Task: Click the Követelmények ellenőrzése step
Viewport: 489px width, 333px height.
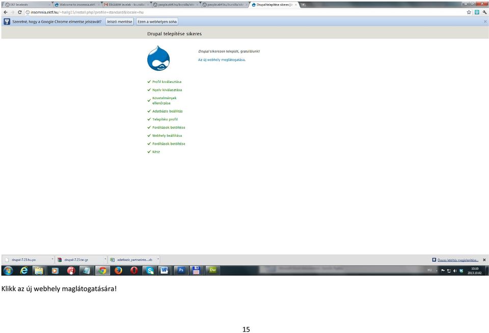Action: click(164, 100)
